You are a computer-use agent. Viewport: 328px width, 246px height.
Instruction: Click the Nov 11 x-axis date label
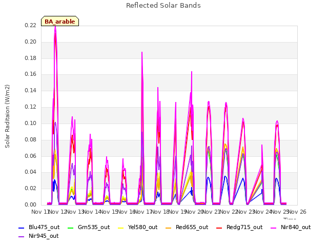click(x=40, y=212)
